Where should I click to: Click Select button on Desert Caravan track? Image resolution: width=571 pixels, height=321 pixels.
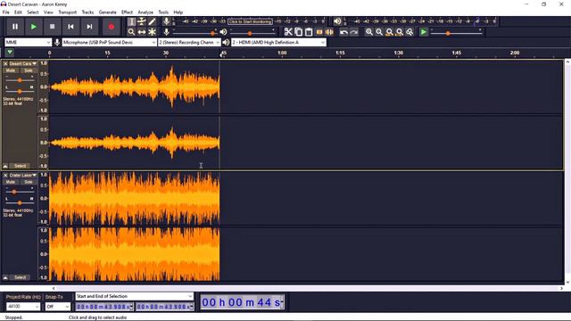coord(20,166)
